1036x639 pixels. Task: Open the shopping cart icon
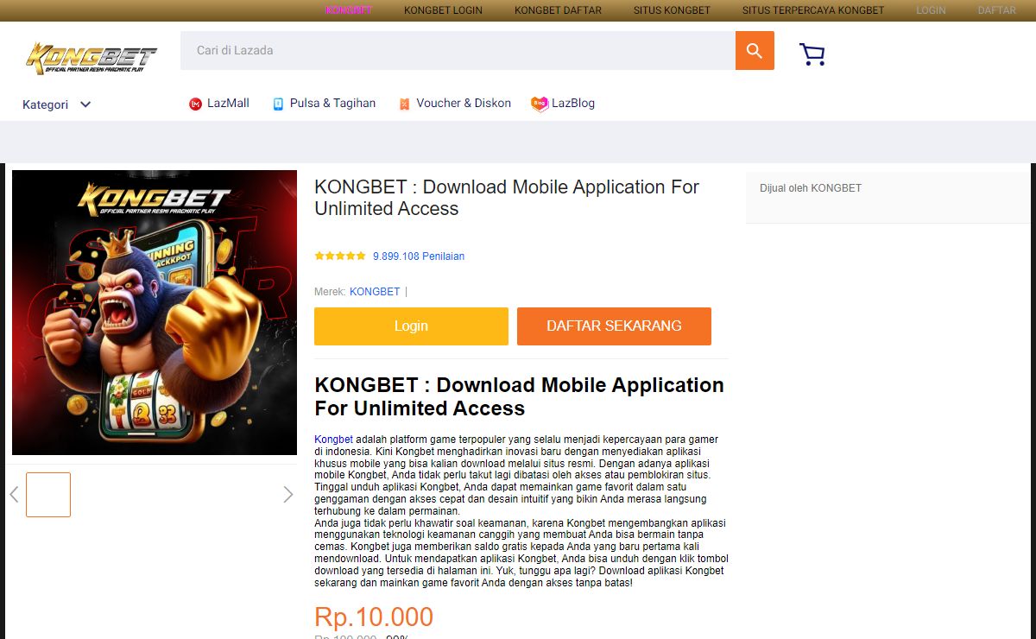pos(812,54)
